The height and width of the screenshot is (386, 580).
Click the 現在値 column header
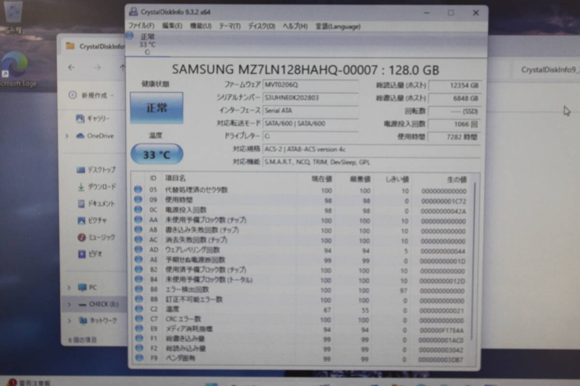coord(321,179)
